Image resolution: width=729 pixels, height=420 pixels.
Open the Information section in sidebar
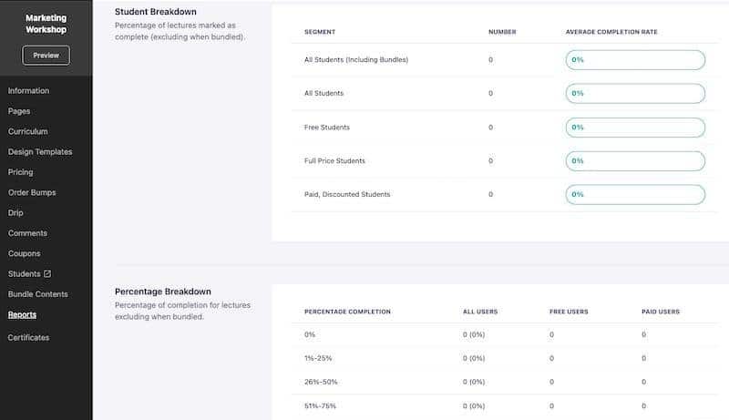pyautogui.click(x=28, y=90)
